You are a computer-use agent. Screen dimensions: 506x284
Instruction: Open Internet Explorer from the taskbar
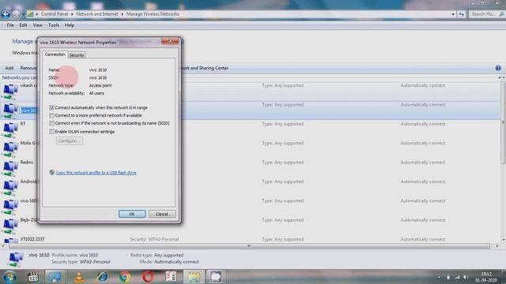pos(102,277)
